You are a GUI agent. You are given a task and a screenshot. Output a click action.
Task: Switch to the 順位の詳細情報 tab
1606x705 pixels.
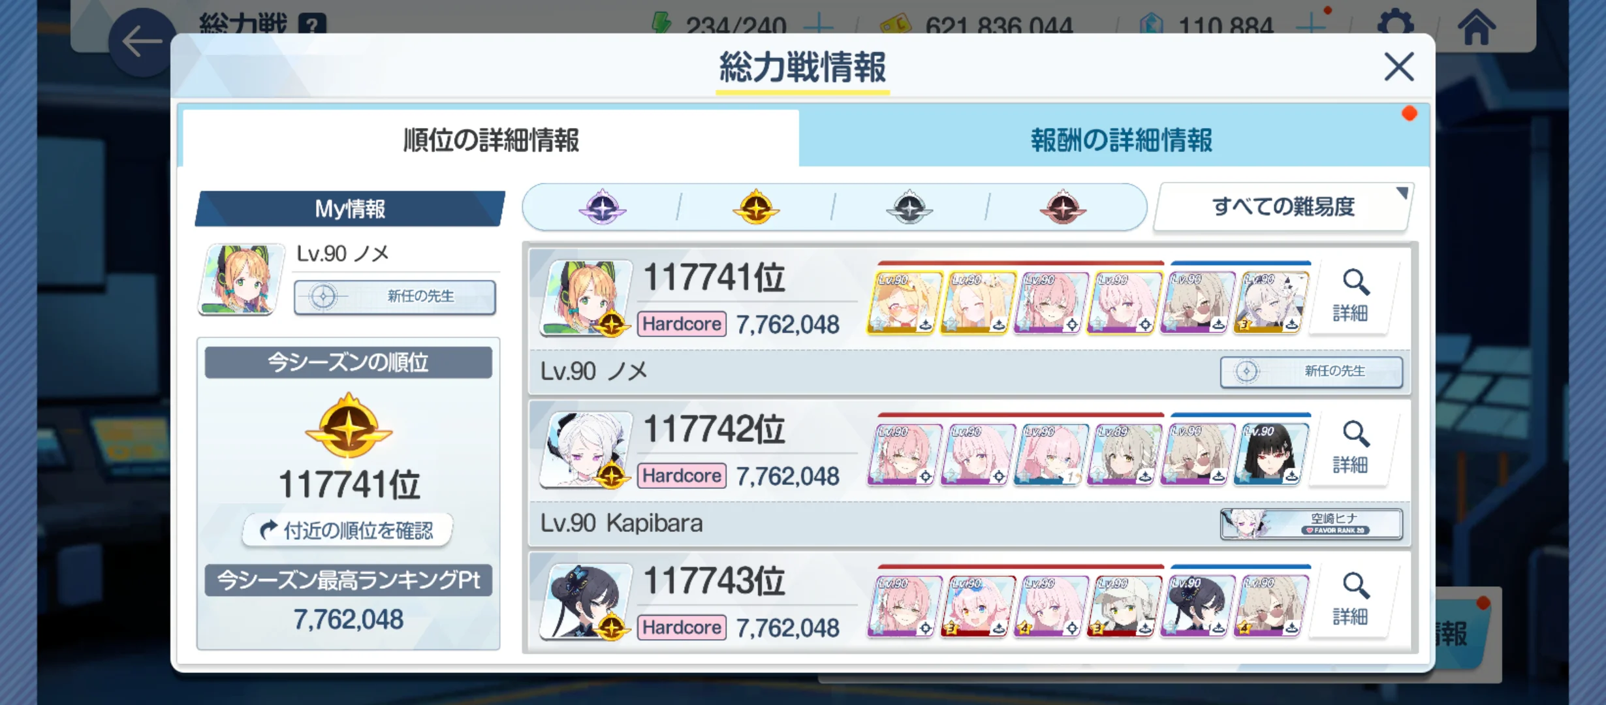[x=491, y=140]
